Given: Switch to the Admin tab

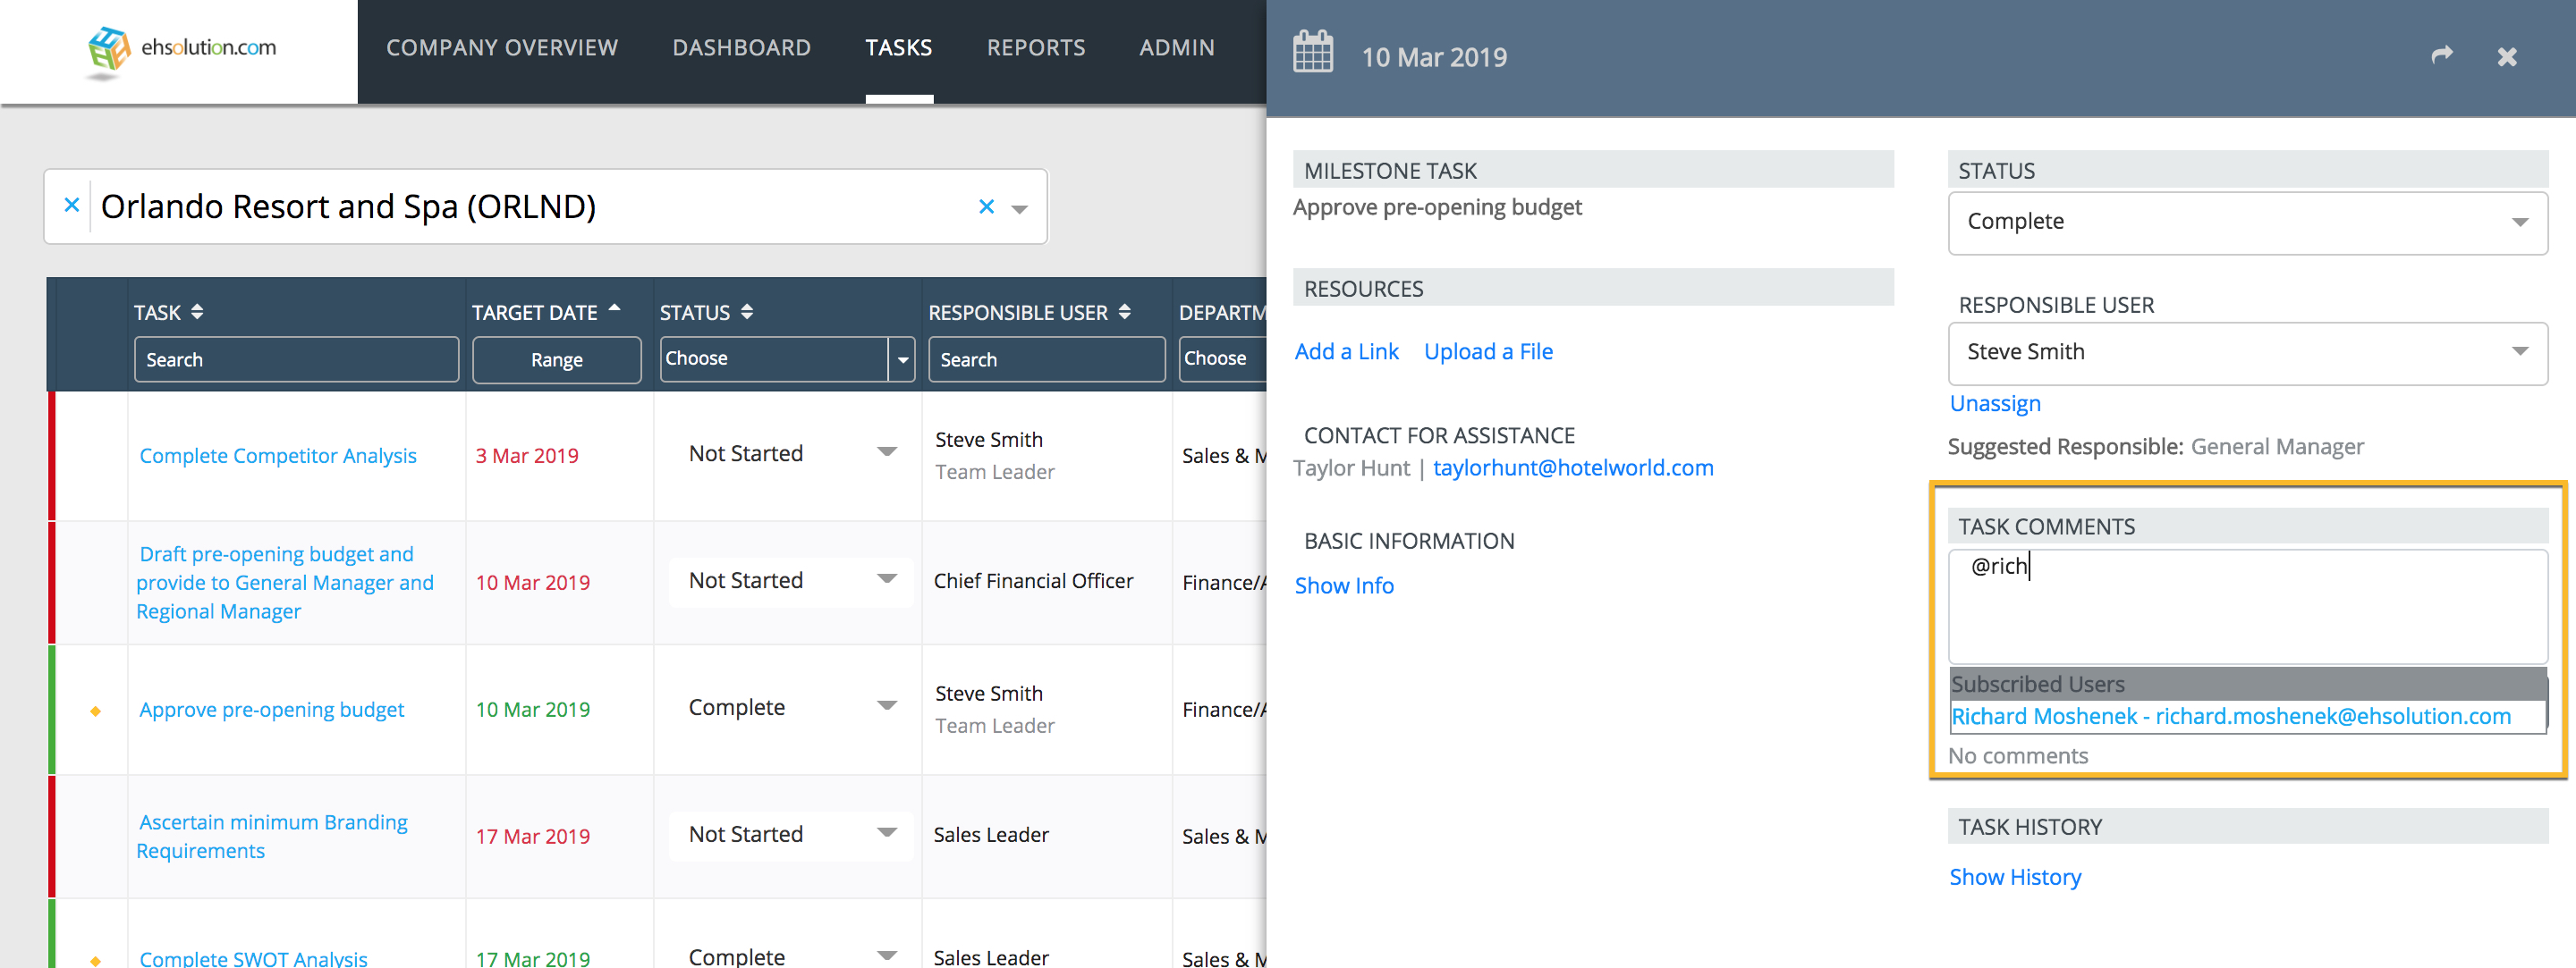Looking at the screenshot, I should click(1177, 48).
